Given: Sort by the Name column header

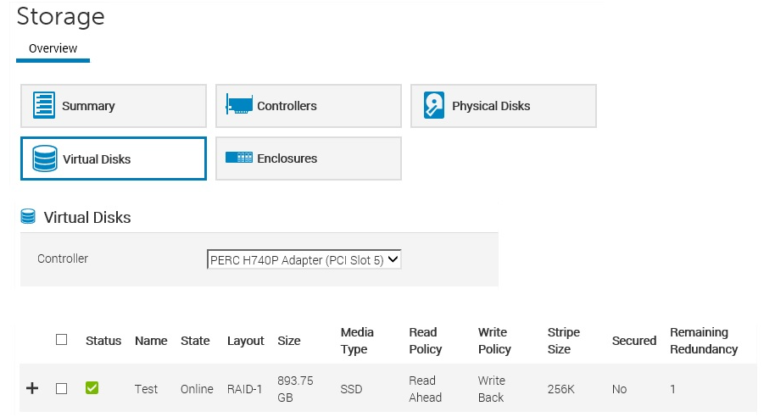Looking at the screenshot, I should tap(151, 341).
